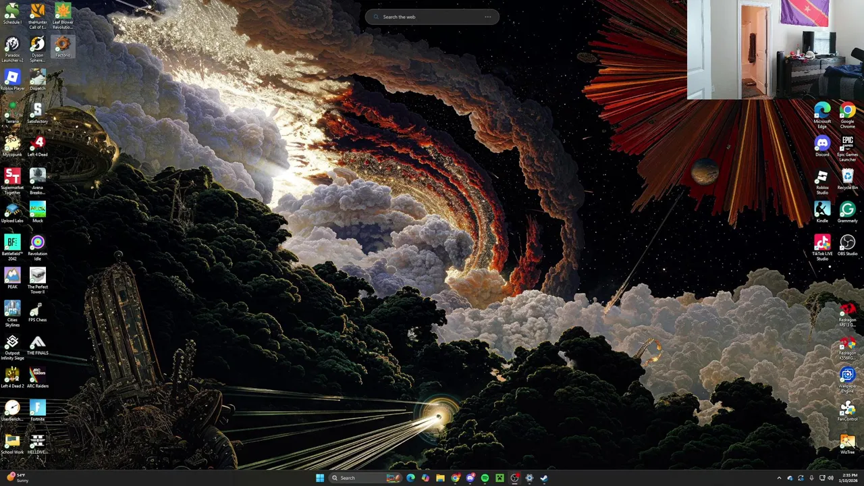
Task: Open The Perfect Tower II shortcut
Action: click(x=38, y=280)
